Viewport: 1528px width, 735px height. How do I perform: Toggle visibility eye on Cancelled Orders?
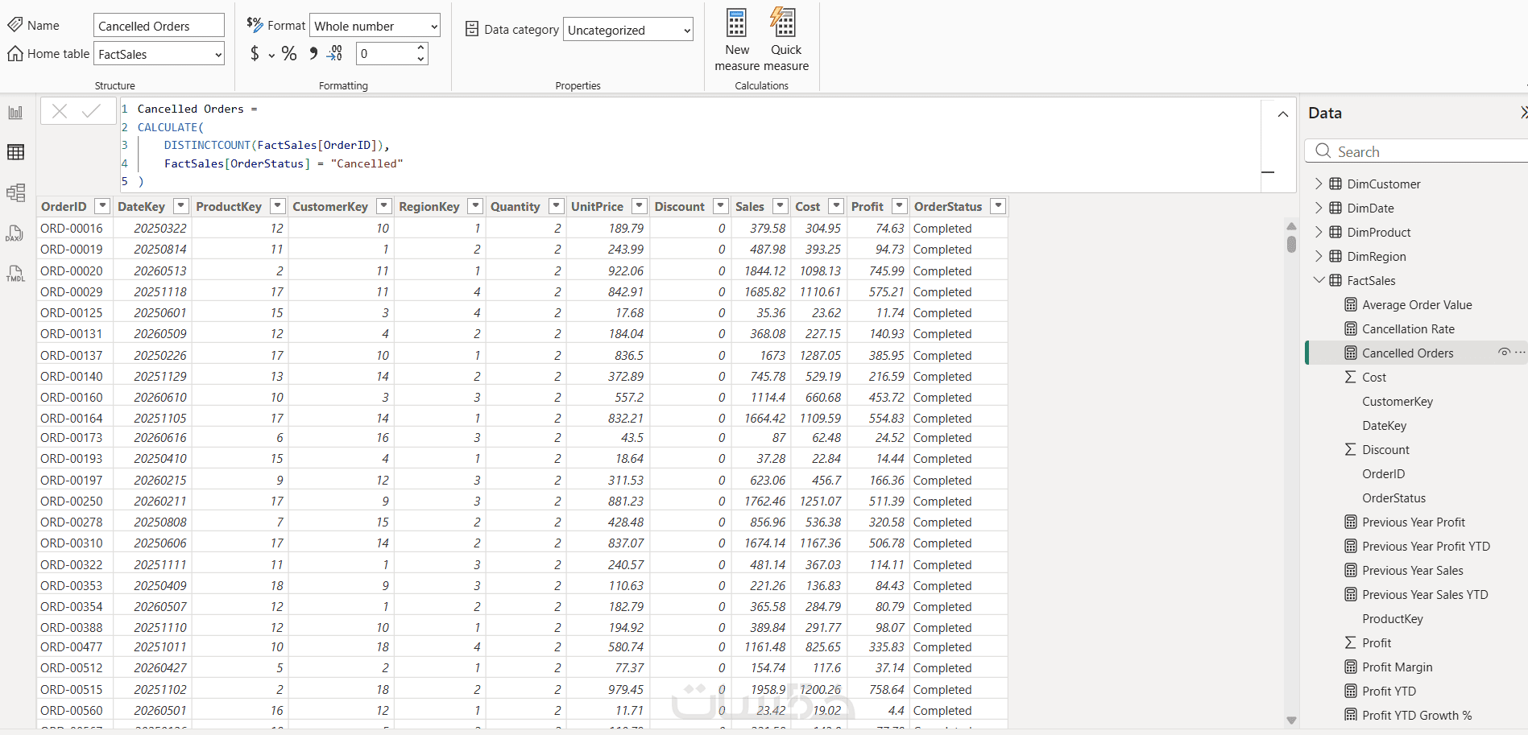[x=1503, y=353]
